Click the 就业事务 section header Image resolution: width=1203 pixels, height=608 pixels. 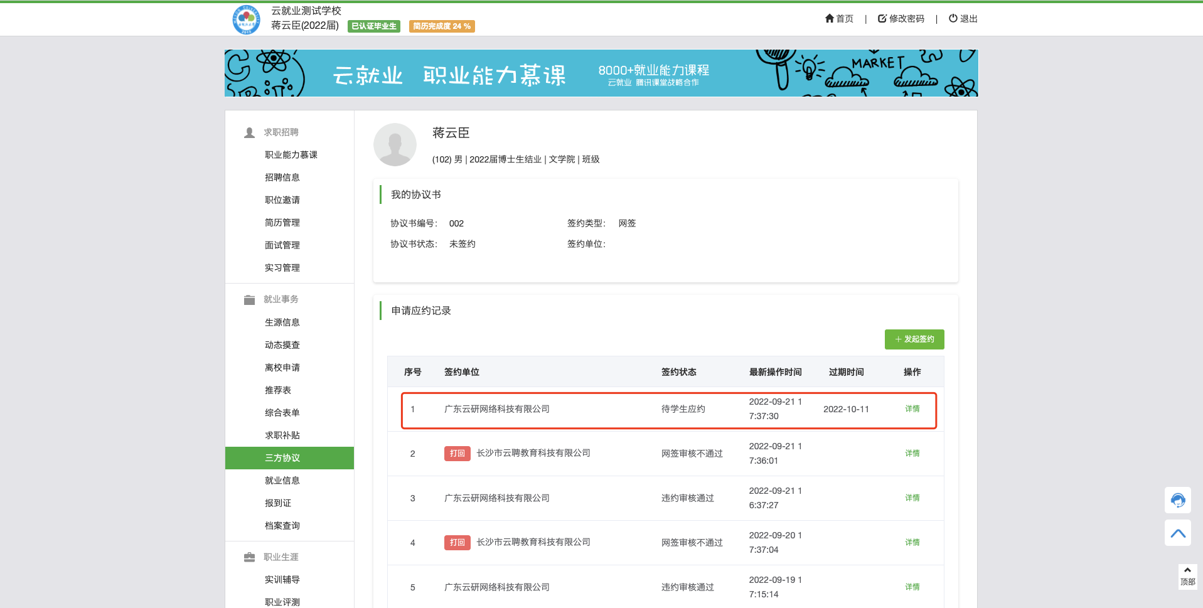281,299
